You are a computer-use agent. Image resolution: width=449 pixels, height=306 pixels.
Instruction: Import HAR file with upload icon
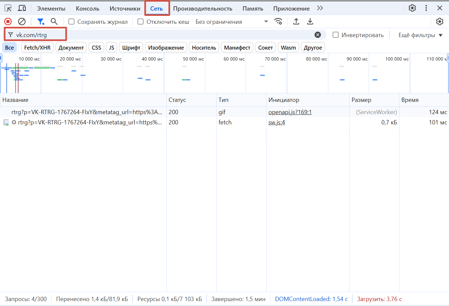296,22
